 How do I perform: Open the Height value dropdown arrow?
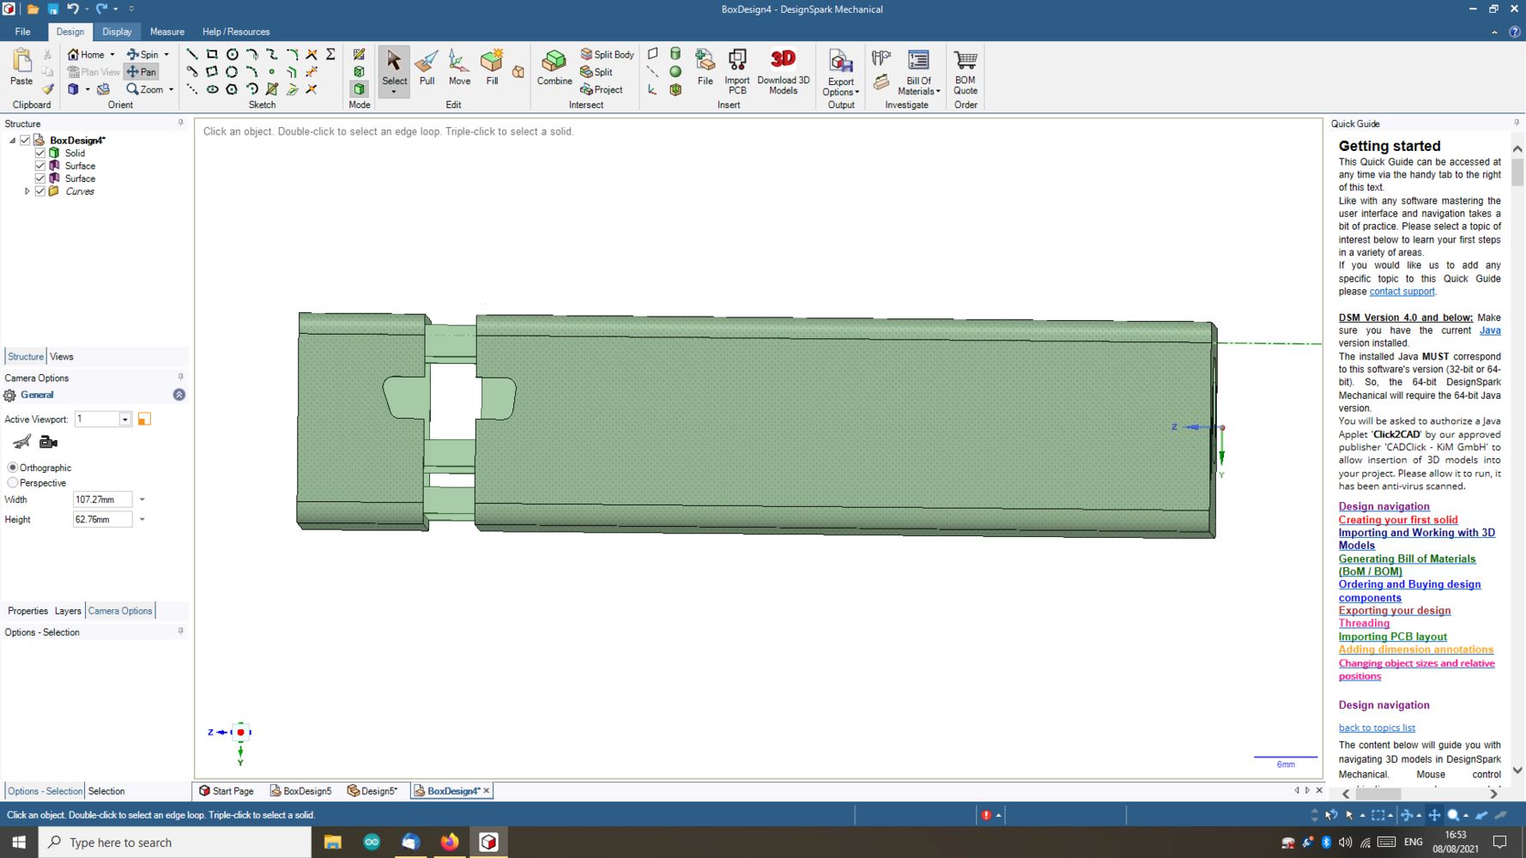coord(142,519)
